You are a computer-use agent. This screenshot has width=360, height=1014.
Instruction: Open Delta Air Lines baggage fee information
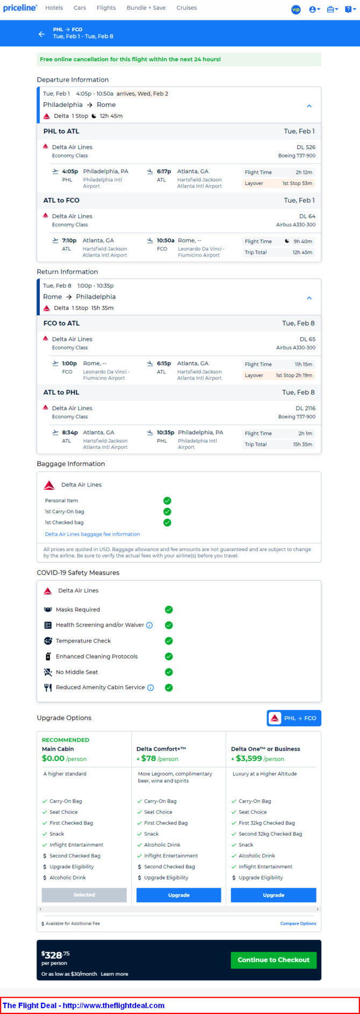pyautogui.click(x=92, y=534)
